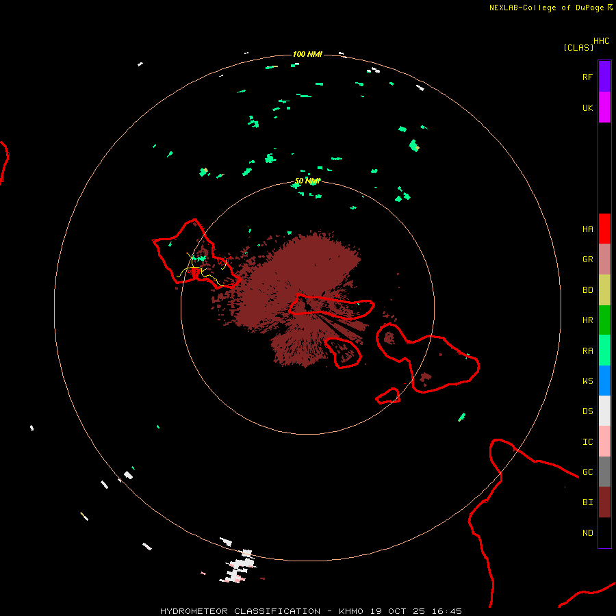
Task: Click the "100 NMI" range ring label
Action: pos(307,54)
